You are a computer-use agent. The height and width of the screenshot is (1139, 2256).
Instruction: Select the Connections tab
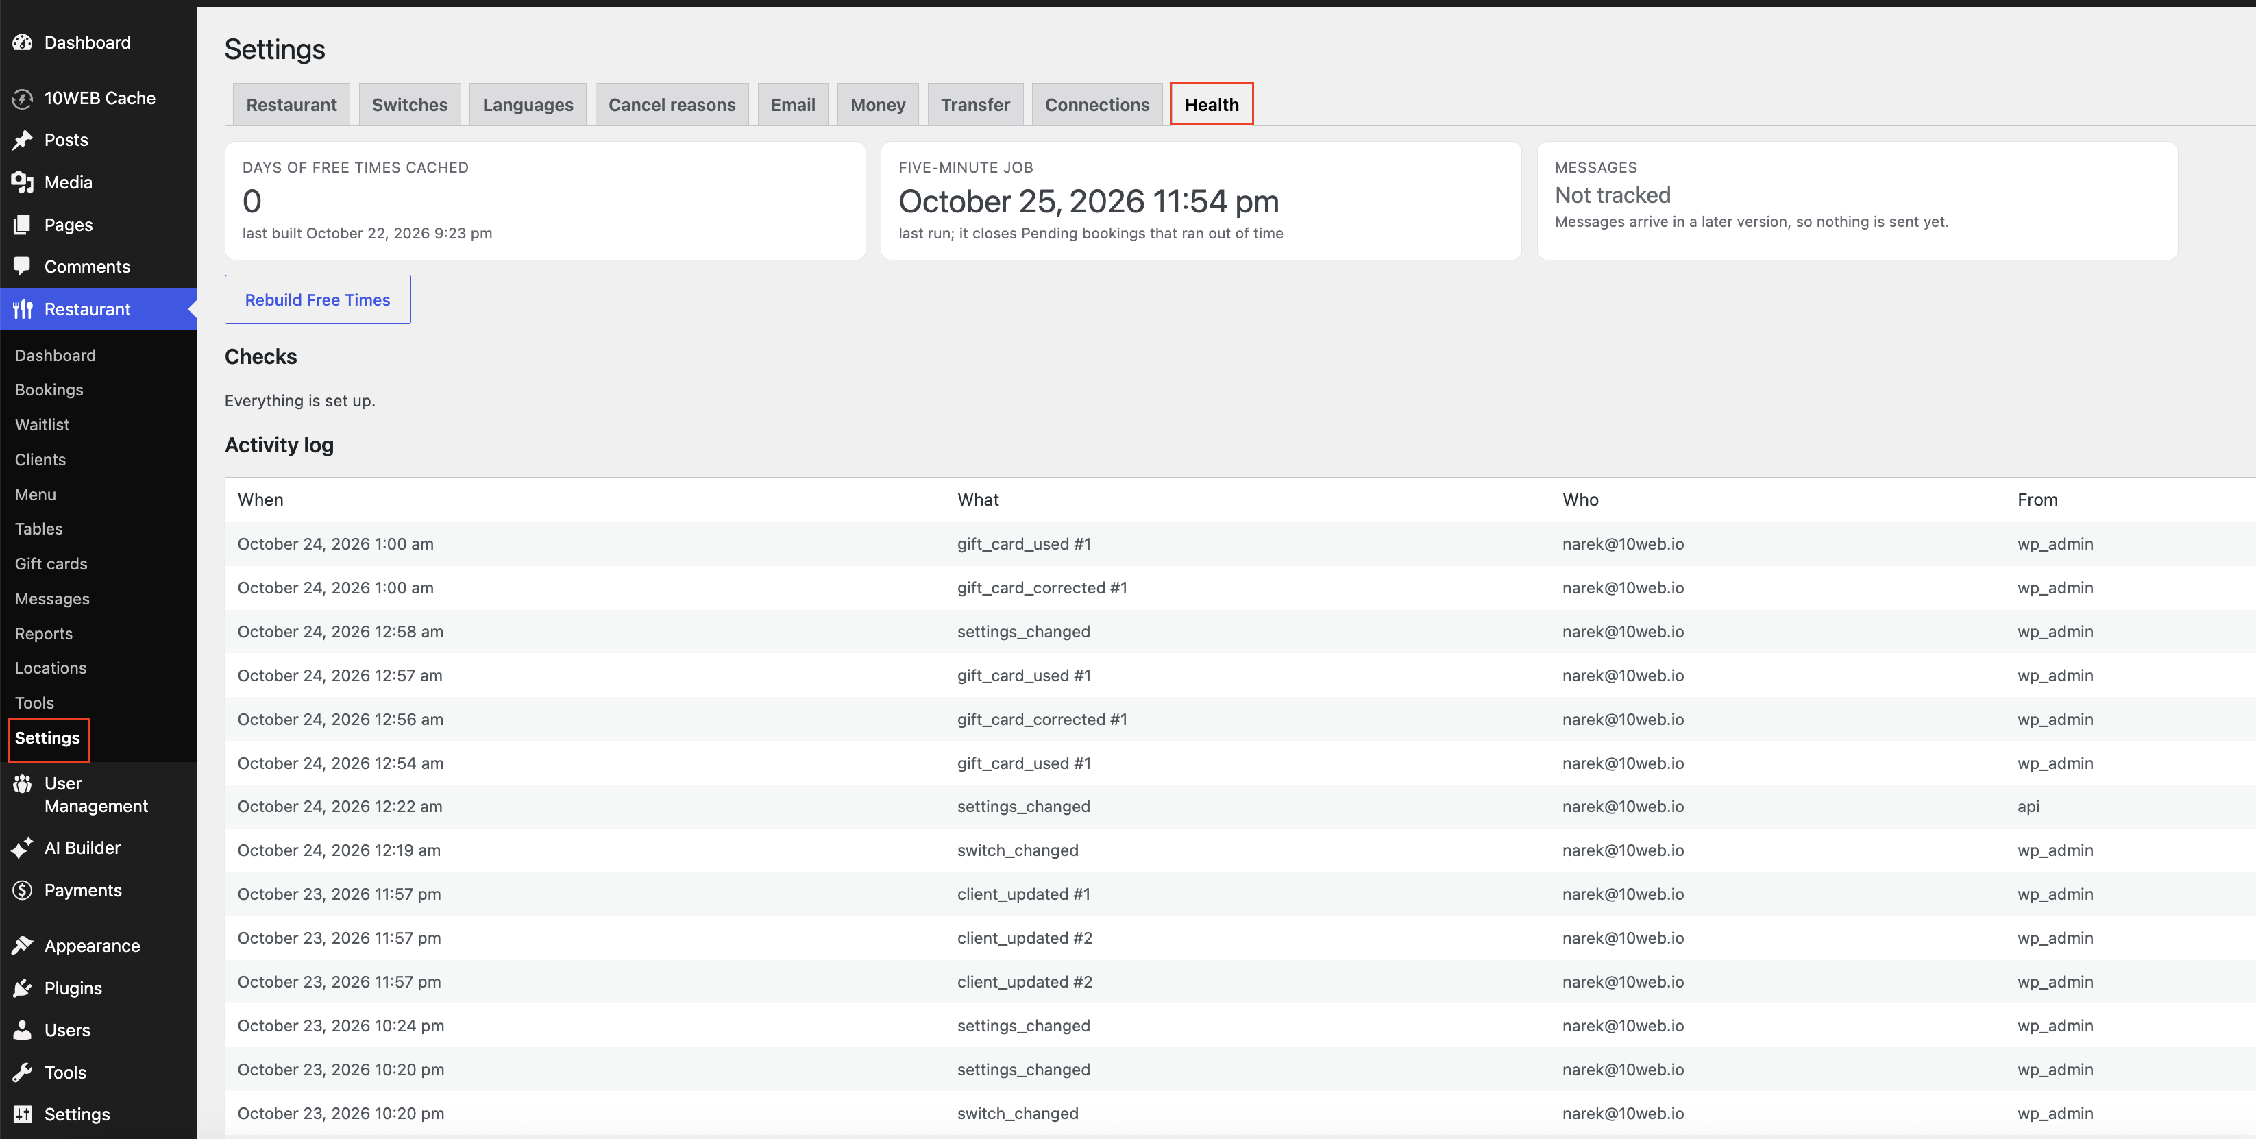[1096, 105]
